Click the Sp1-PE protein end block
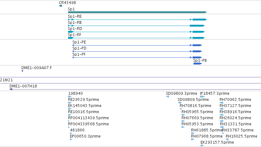 point(197,45)
